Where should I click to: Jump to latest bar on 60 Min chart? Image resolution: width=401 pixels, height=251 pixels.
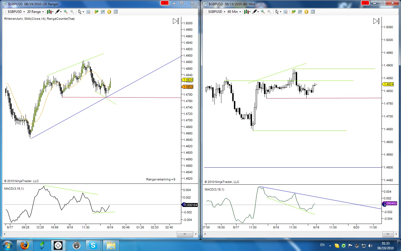pyautogui.click(x=376, y=21)
